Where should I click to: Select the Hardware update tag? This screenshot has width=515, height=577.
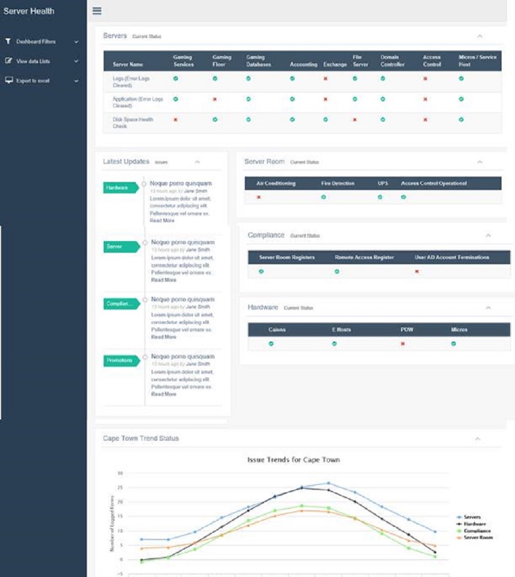click(x=119, y=188)
